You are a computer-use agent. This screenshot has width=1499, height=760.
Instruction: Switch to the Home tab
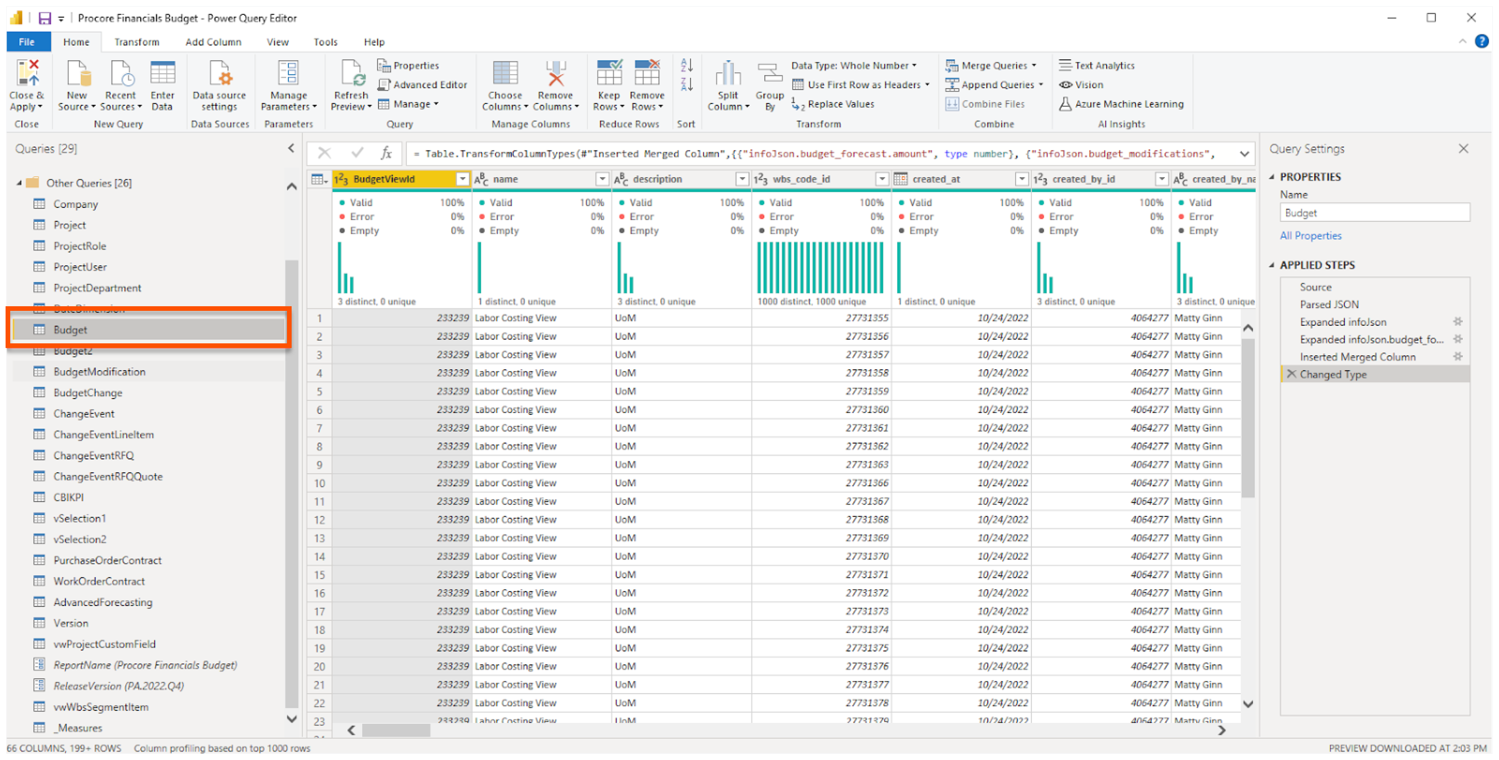coord(76,42)
